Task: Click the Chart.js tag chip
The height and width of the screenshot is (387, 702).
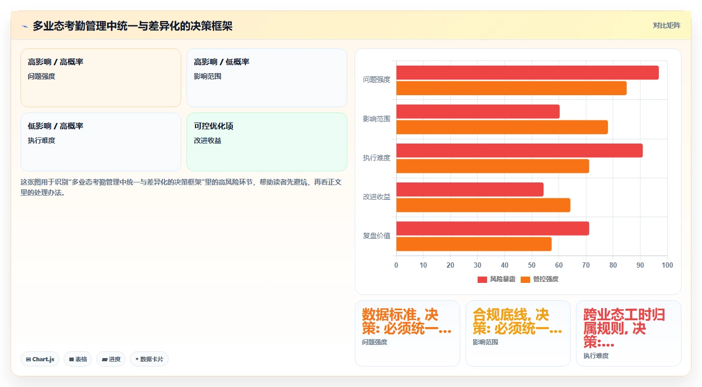Action: pyautogui.click(x=40, y=359)
